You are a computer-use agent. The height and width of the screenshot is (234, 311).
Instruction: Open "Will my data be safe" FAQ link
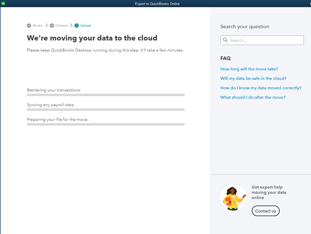tap(253, 79)
